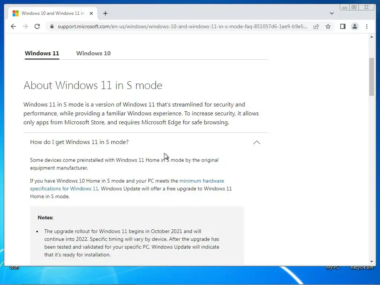Switch to the Windows 11 section tab
380x285 pixels.
point(42,53)
